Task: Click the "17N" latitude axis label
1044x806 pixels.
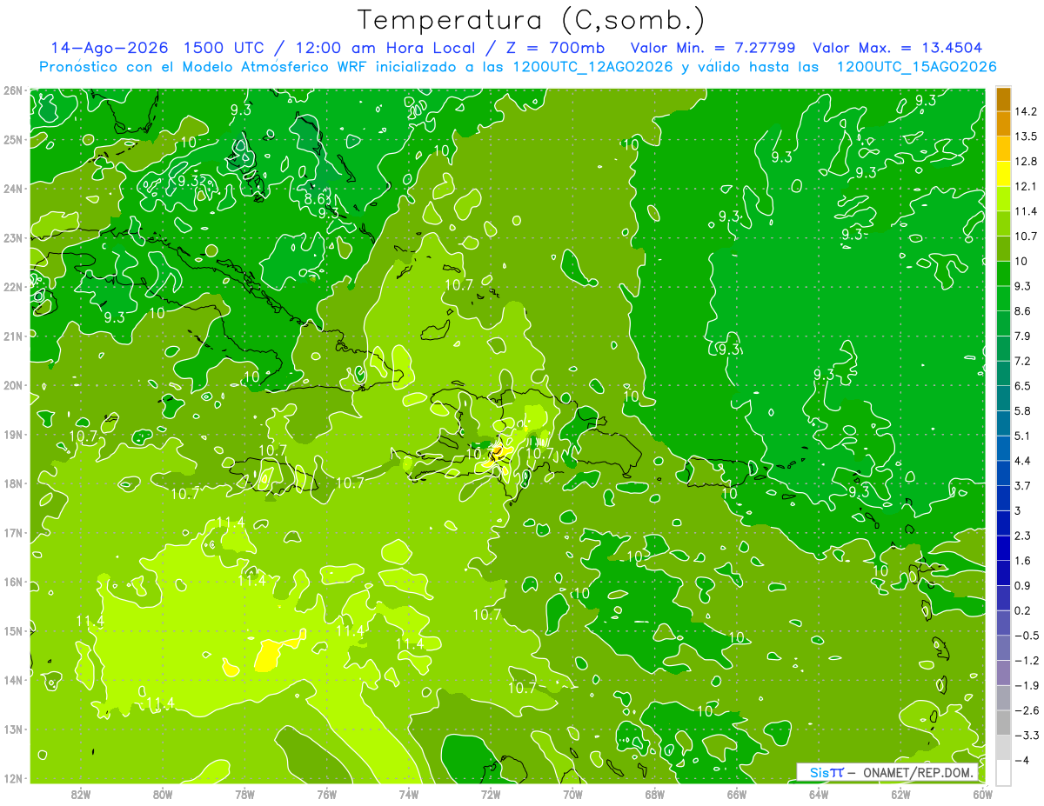Action: click(13, 532)
